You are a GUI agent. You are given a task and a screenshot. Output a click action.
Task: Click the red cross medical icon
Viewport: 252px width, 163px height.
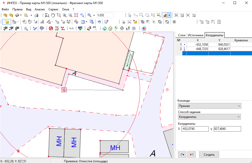(x=144, y=28)
